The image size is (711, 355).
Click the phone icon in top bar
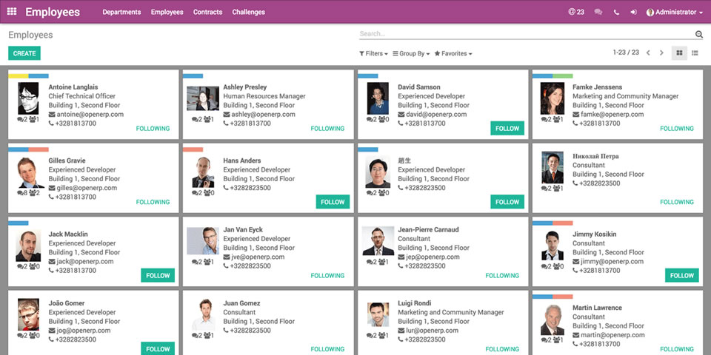tap(616, 12)
